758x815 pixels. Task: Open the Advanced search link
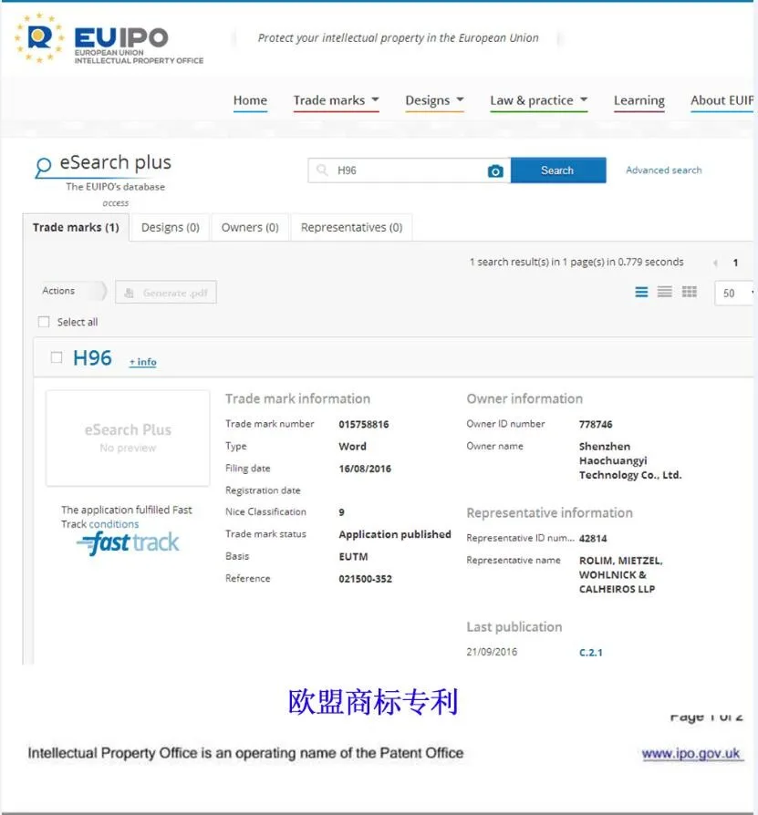click(664, 170)
